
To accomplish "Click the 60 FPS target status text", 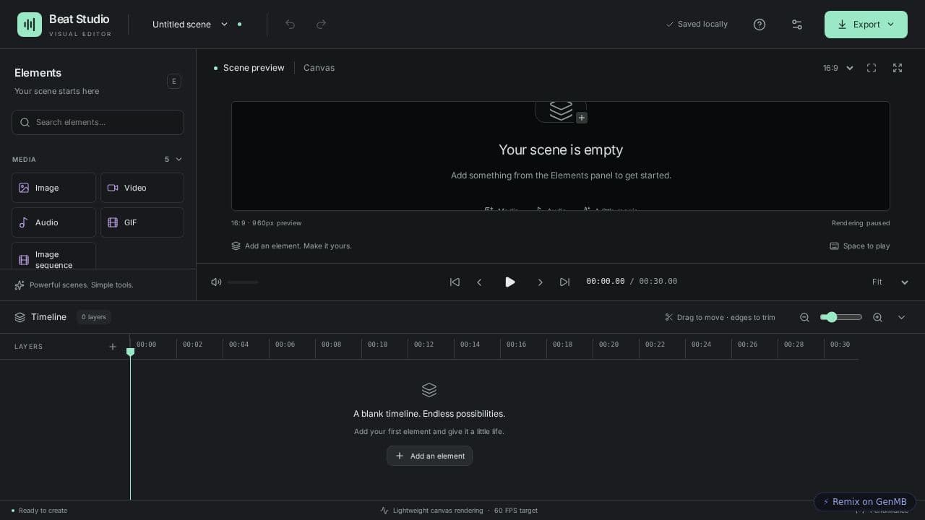I will tap(516, 511).
